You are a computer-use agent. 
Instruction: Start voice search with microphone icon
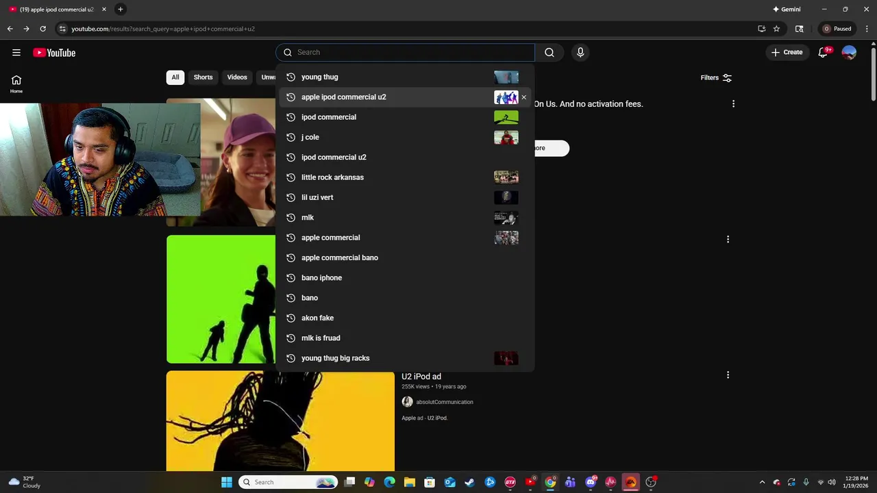pos(580,53)
